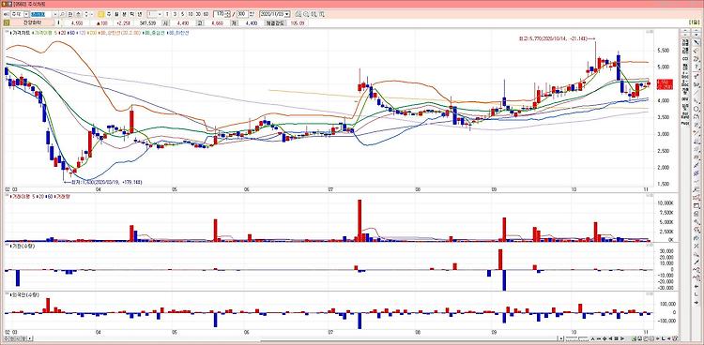Select the CCI indicator in the right panel
The width and height of the screenshot is (704, 345).
click(685, 59)
